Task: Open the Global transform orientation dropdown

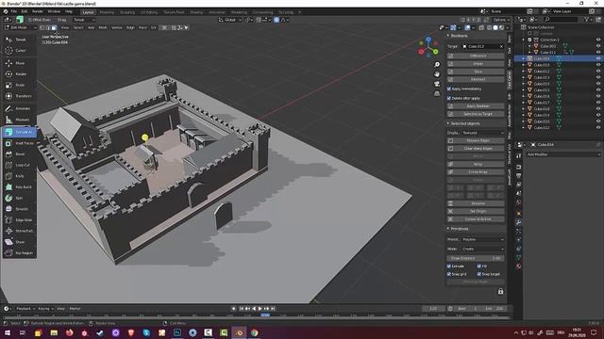Action: tap(230, 20)
